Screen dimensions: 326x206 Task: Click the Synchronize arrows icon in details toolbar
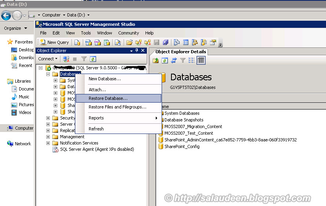[174, 60]
